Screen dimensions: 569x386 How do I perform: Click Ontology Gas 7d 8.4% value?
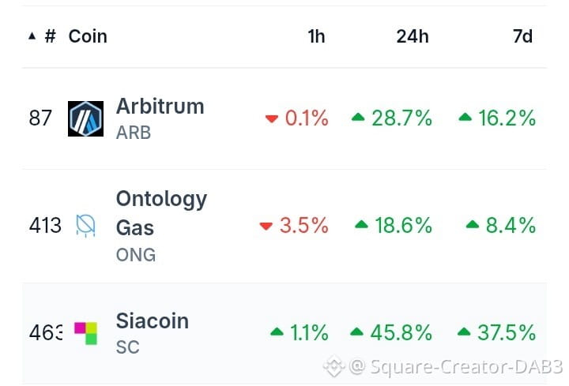tap(511, 225)
